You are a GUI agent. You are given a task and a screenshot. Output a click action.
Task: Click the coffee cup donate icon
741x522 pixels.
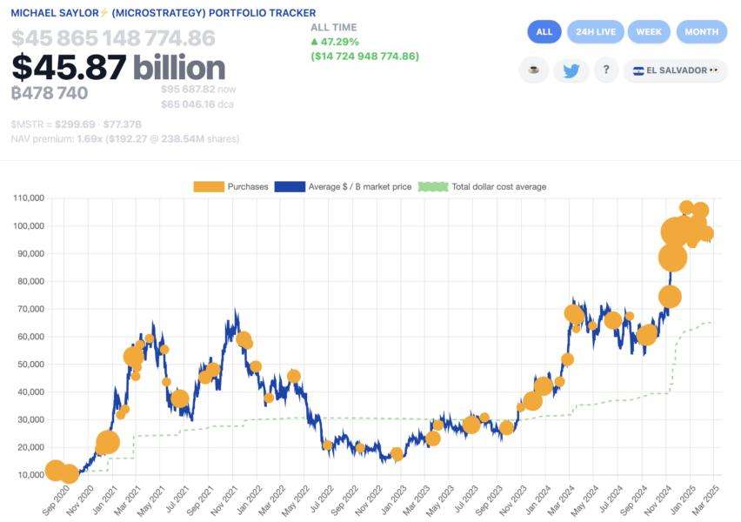534,70
